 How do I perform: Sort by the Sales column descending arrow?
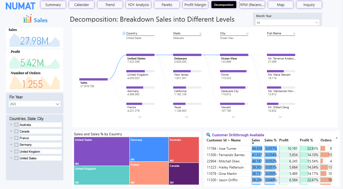point(253,143)
